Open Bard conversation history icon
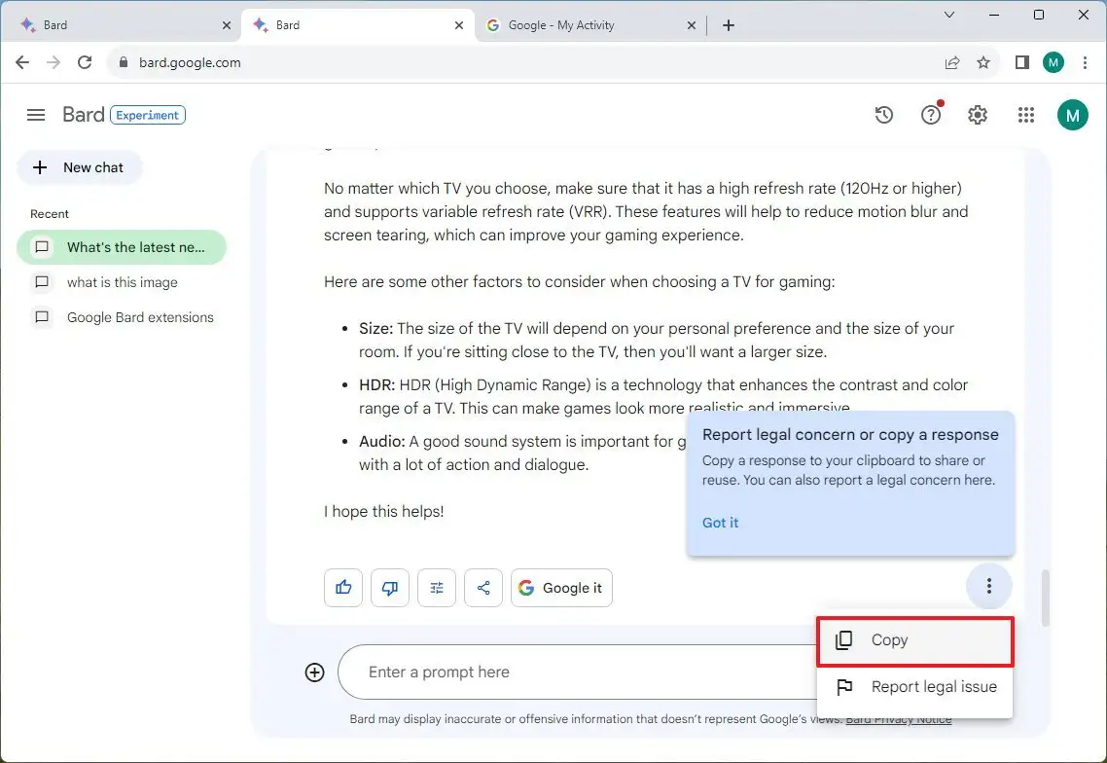 pyautogui.click(x=883, y=114)
